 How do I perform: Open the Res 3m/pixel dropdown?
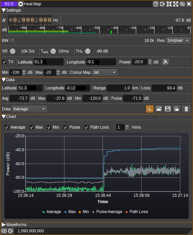[x=178, y=41]
